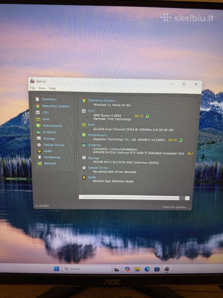Click the AMD Ryzen 5 5600 text

107,116
